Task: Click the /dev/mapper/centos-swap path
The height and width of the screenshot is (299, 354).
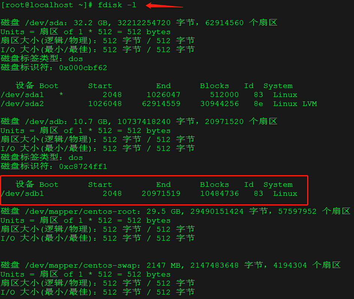Action: [81, 265]
